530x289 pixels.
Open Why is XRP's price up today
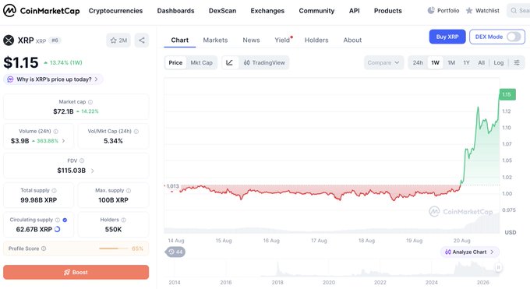[53, 79]
